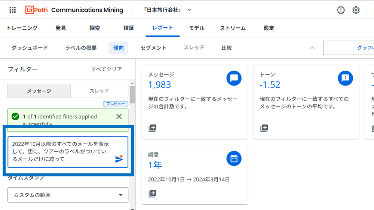Add the メッセージ card to dashboard
This screenshot has height=210, width=374.
[152, 128]
